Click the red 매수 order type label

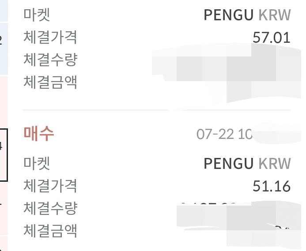(39, 134)
